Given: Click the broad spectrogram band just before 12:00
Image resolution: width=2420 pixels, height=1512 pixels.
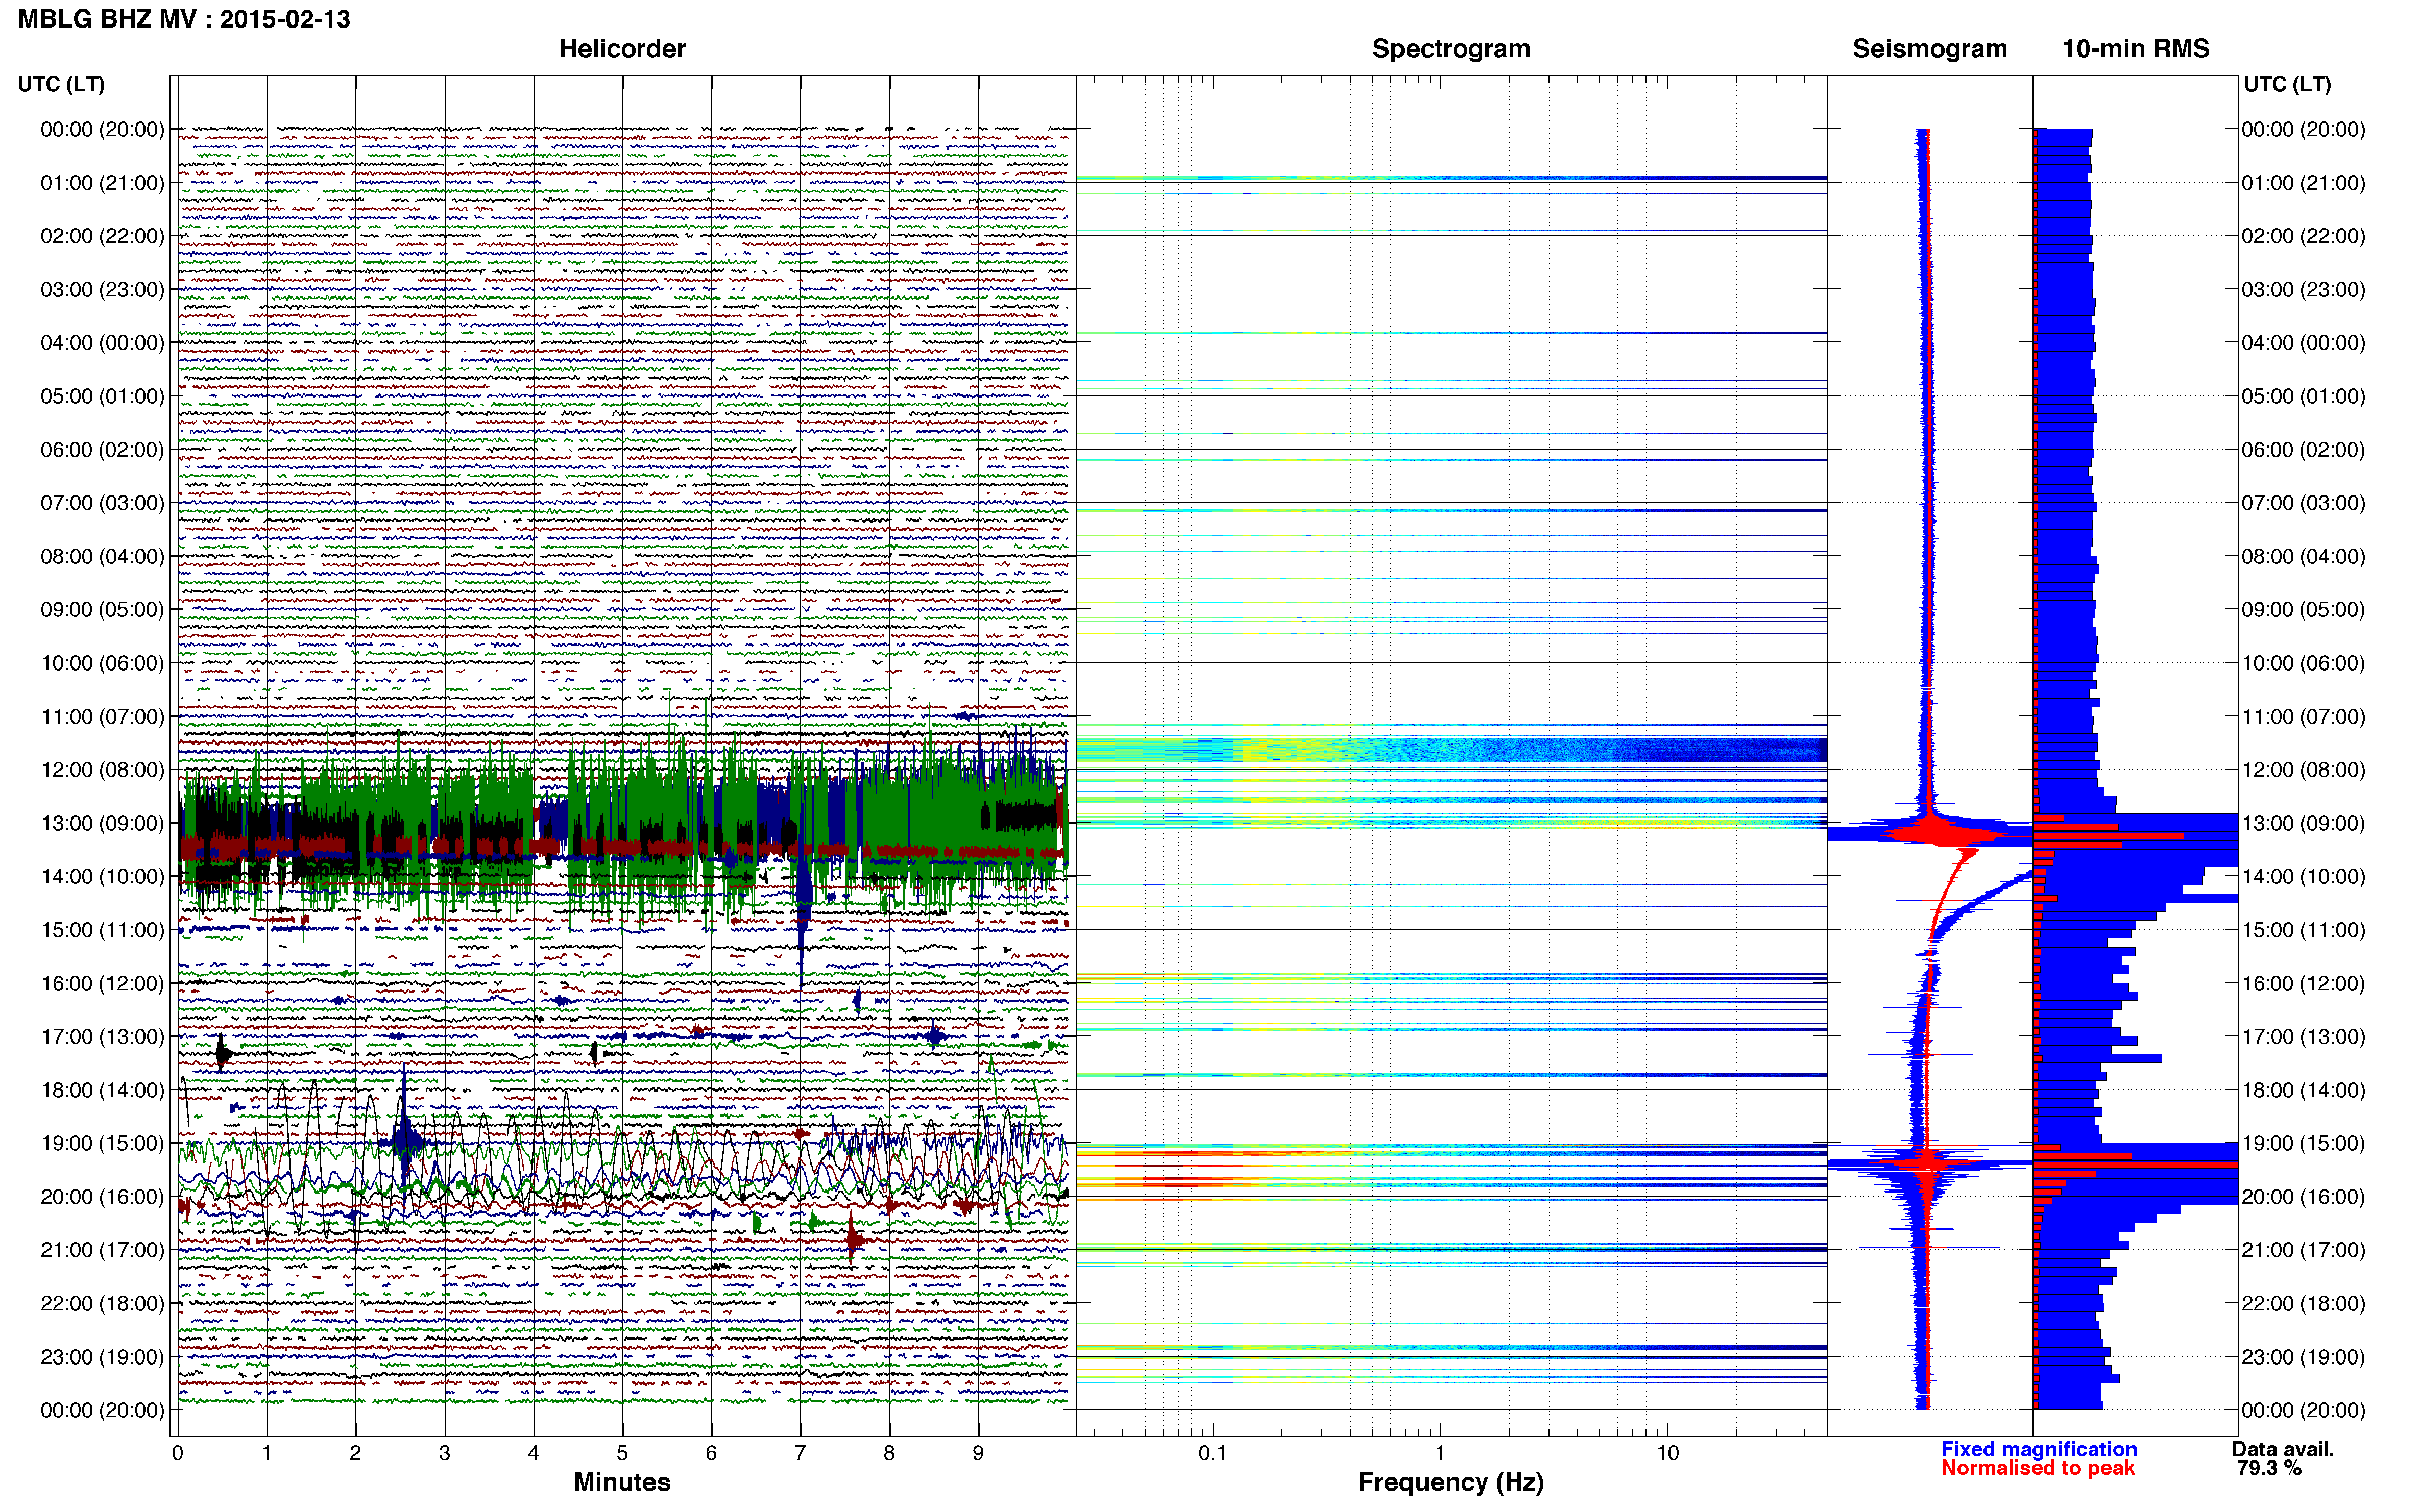Looking at the screenshot, I should (1451, 750).
